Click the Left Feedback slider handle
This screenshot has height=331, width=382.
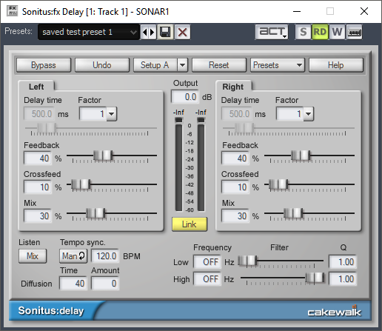[x=104, y=156]
